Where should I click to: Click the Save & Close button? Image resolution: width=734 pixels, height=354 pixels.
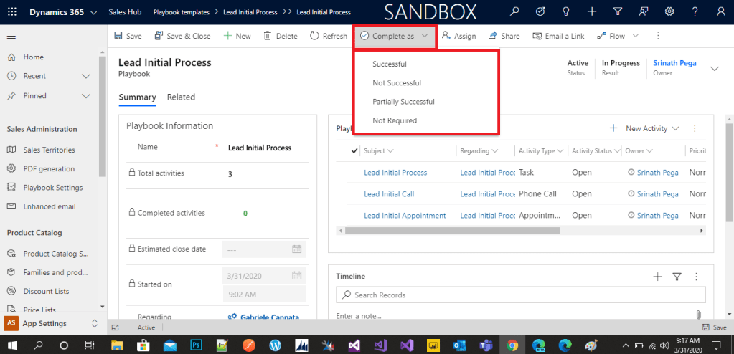(182, 36)
